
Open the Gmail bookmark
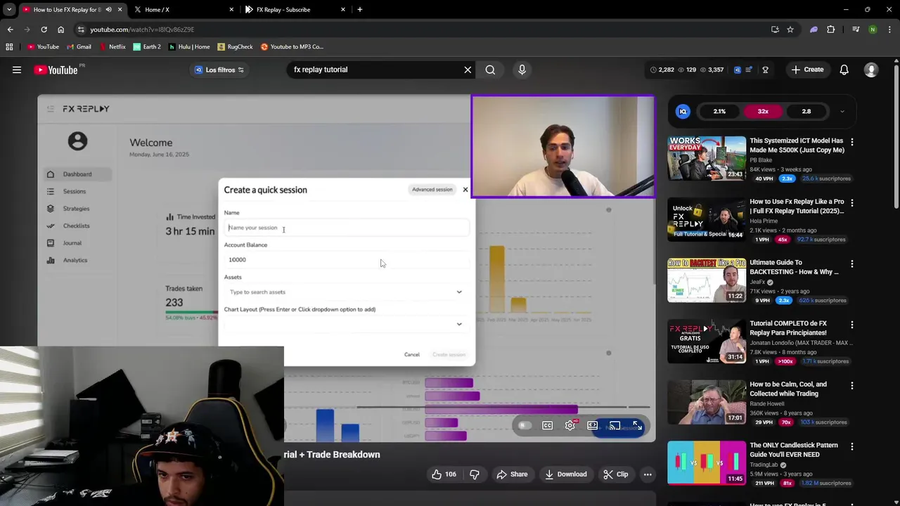[x=78, y=46]
